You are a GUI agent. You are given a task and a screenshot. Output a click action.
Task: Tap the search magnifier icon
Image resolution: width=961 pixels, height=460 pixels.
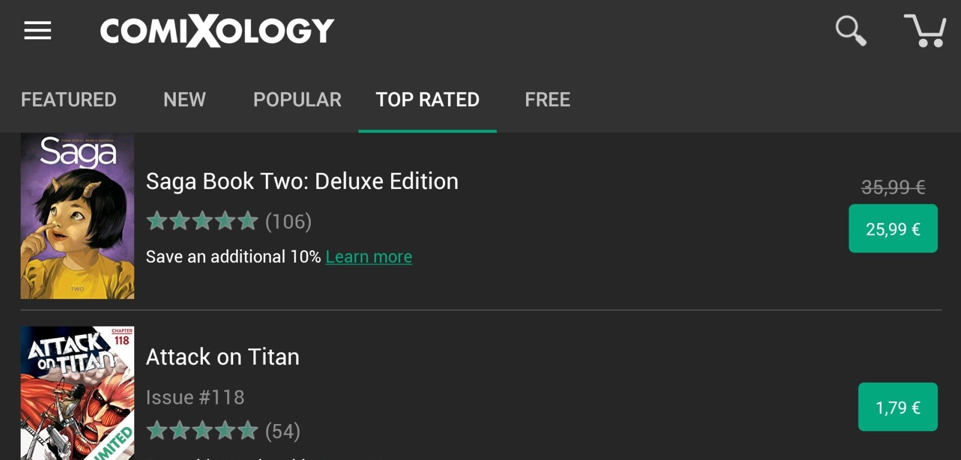850,30
